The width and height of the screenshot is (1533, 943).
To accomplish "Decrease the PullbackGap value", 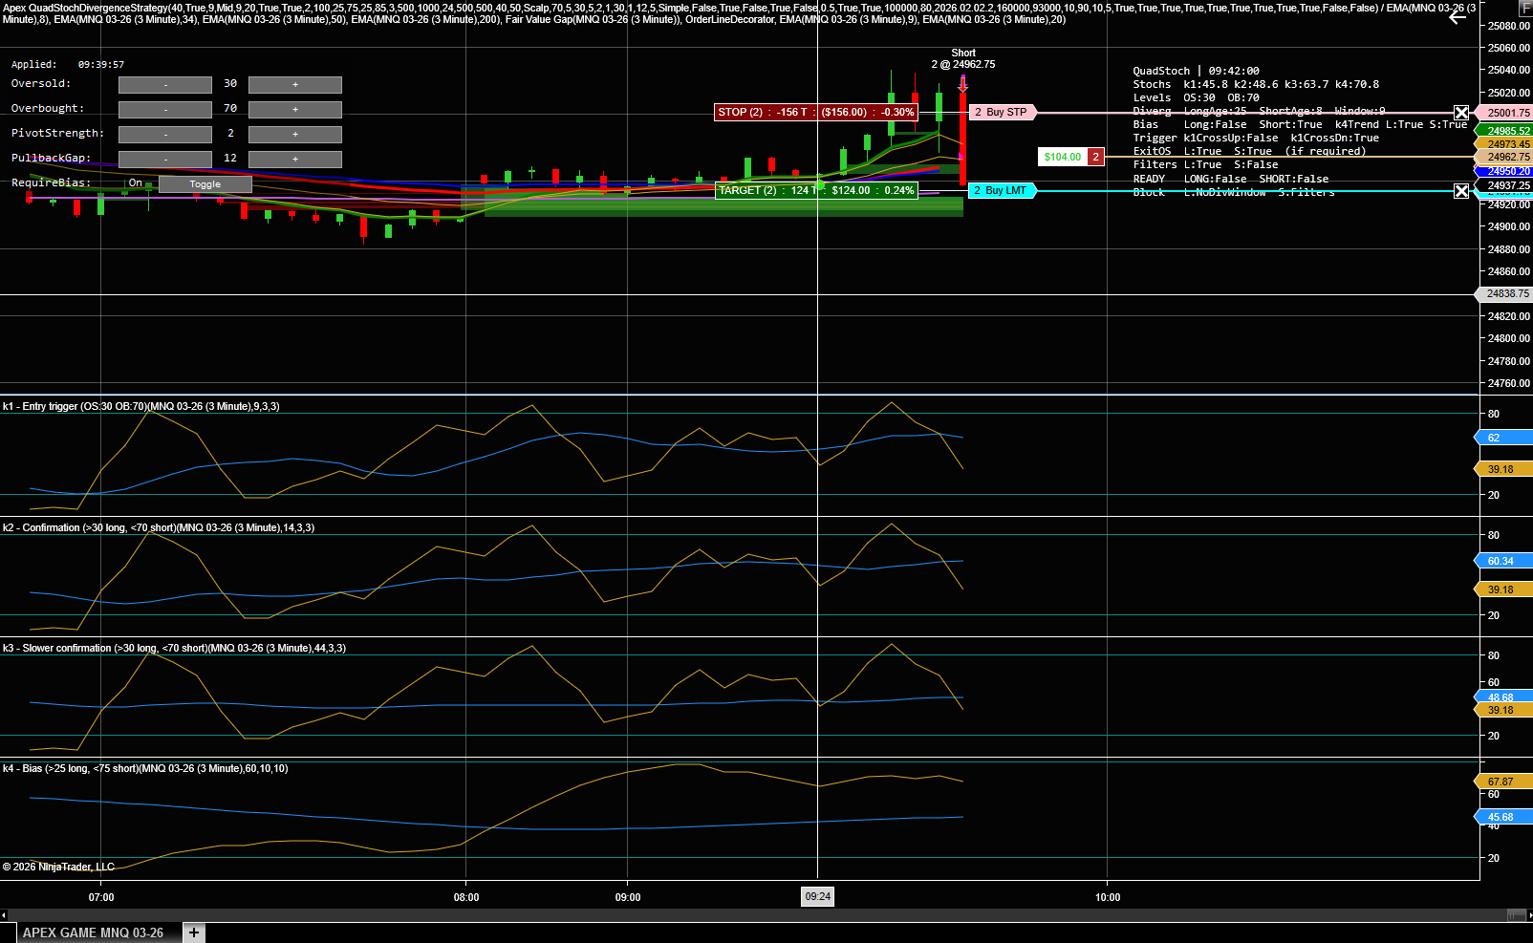I will [165, 160].
